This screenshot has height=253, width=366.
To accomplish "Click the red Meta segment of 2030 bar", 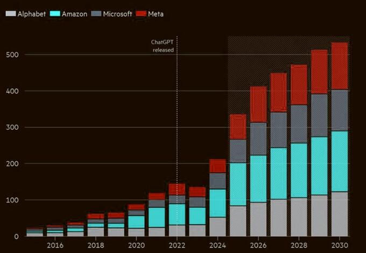I will point(339,66).
